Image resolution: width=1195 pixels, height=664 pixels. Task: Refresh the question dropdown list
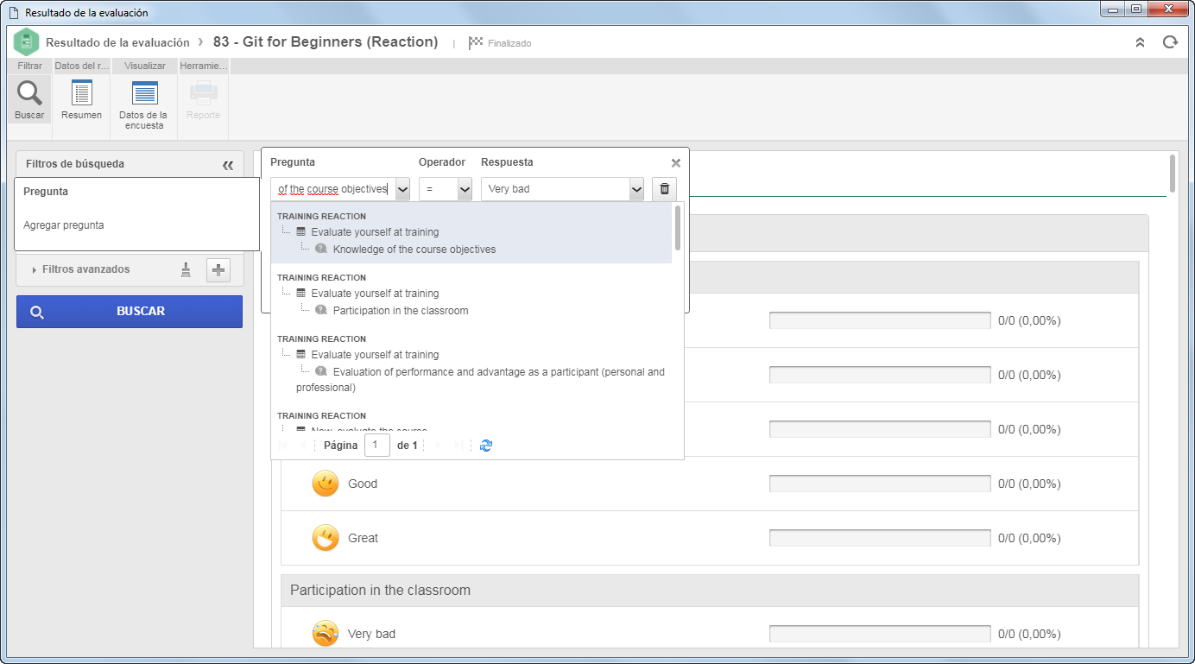tap(486, 446)
